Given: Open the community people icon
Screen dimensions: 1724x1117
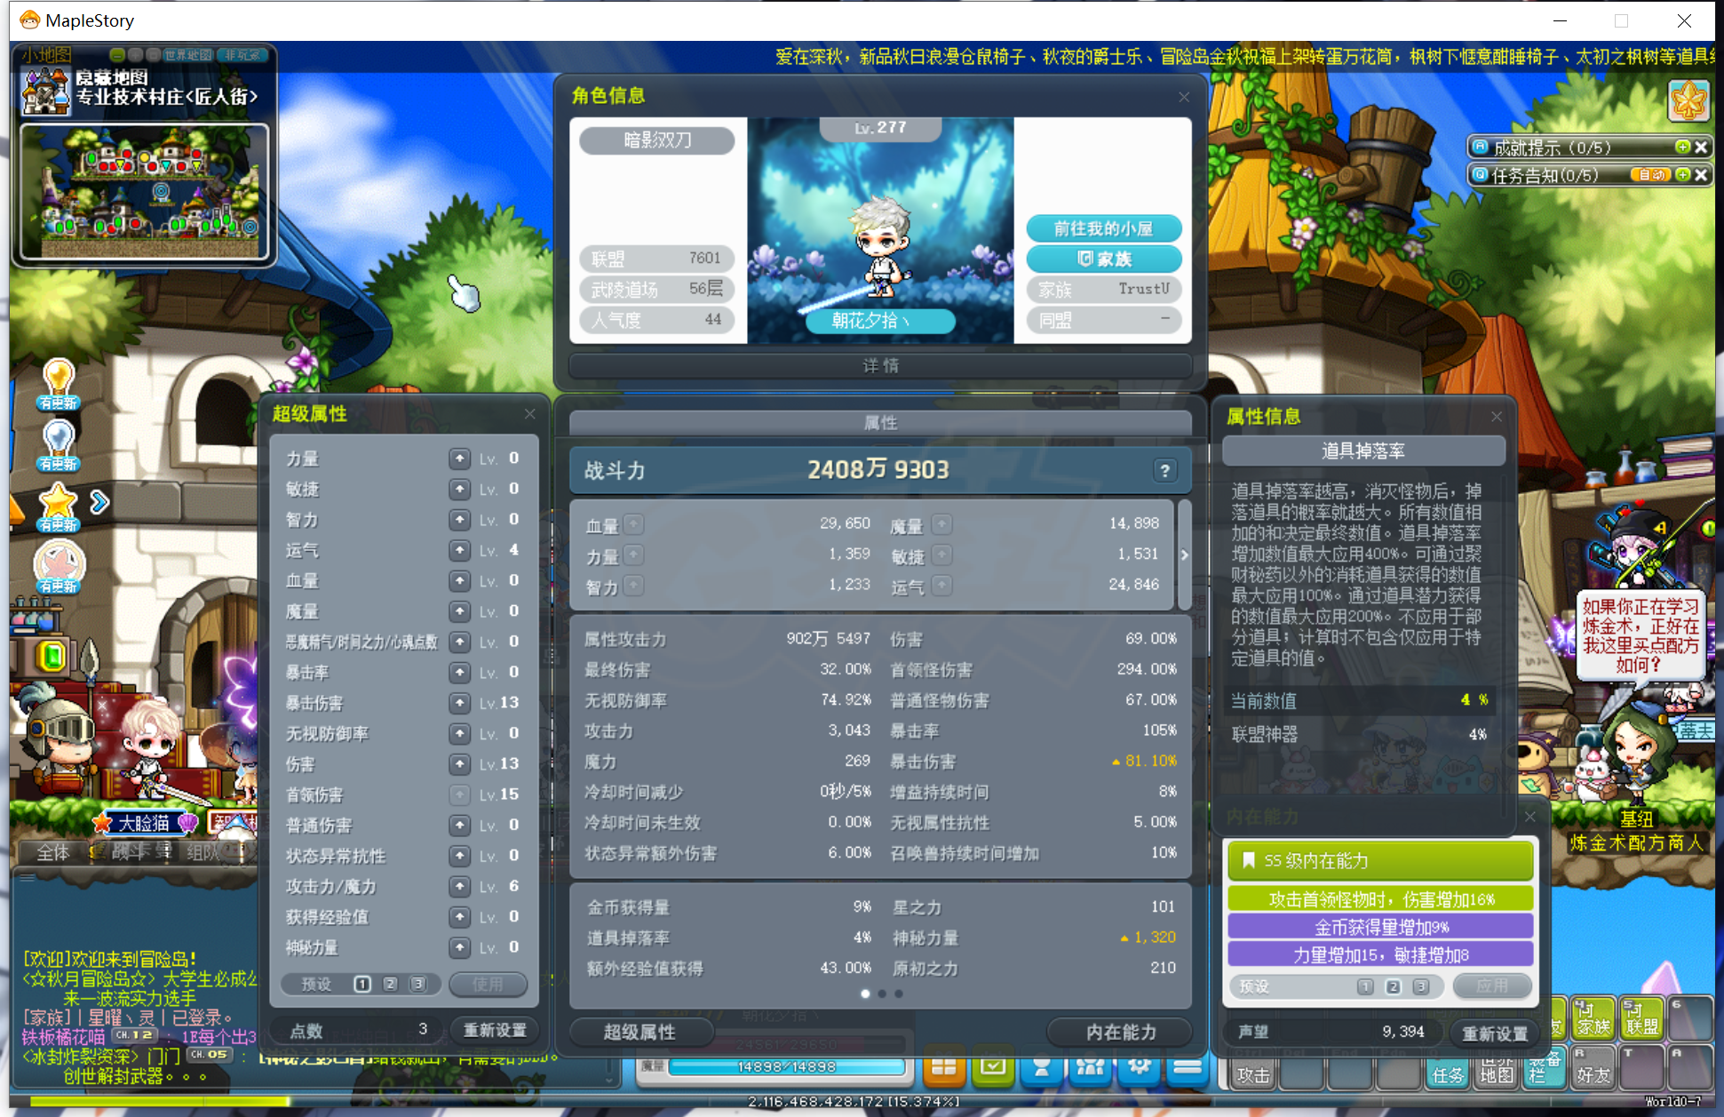Looking at the screenshot, I should [1091, 1067].
